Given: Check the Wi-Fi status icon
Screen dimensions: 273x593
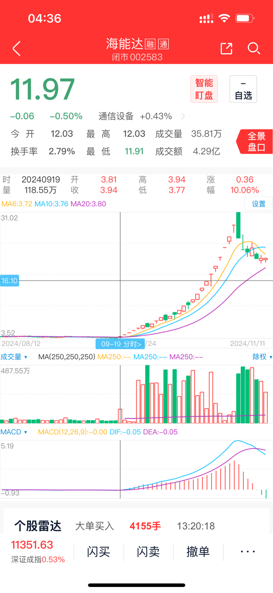Looking at the screenshot, I should tap(224, 18).
